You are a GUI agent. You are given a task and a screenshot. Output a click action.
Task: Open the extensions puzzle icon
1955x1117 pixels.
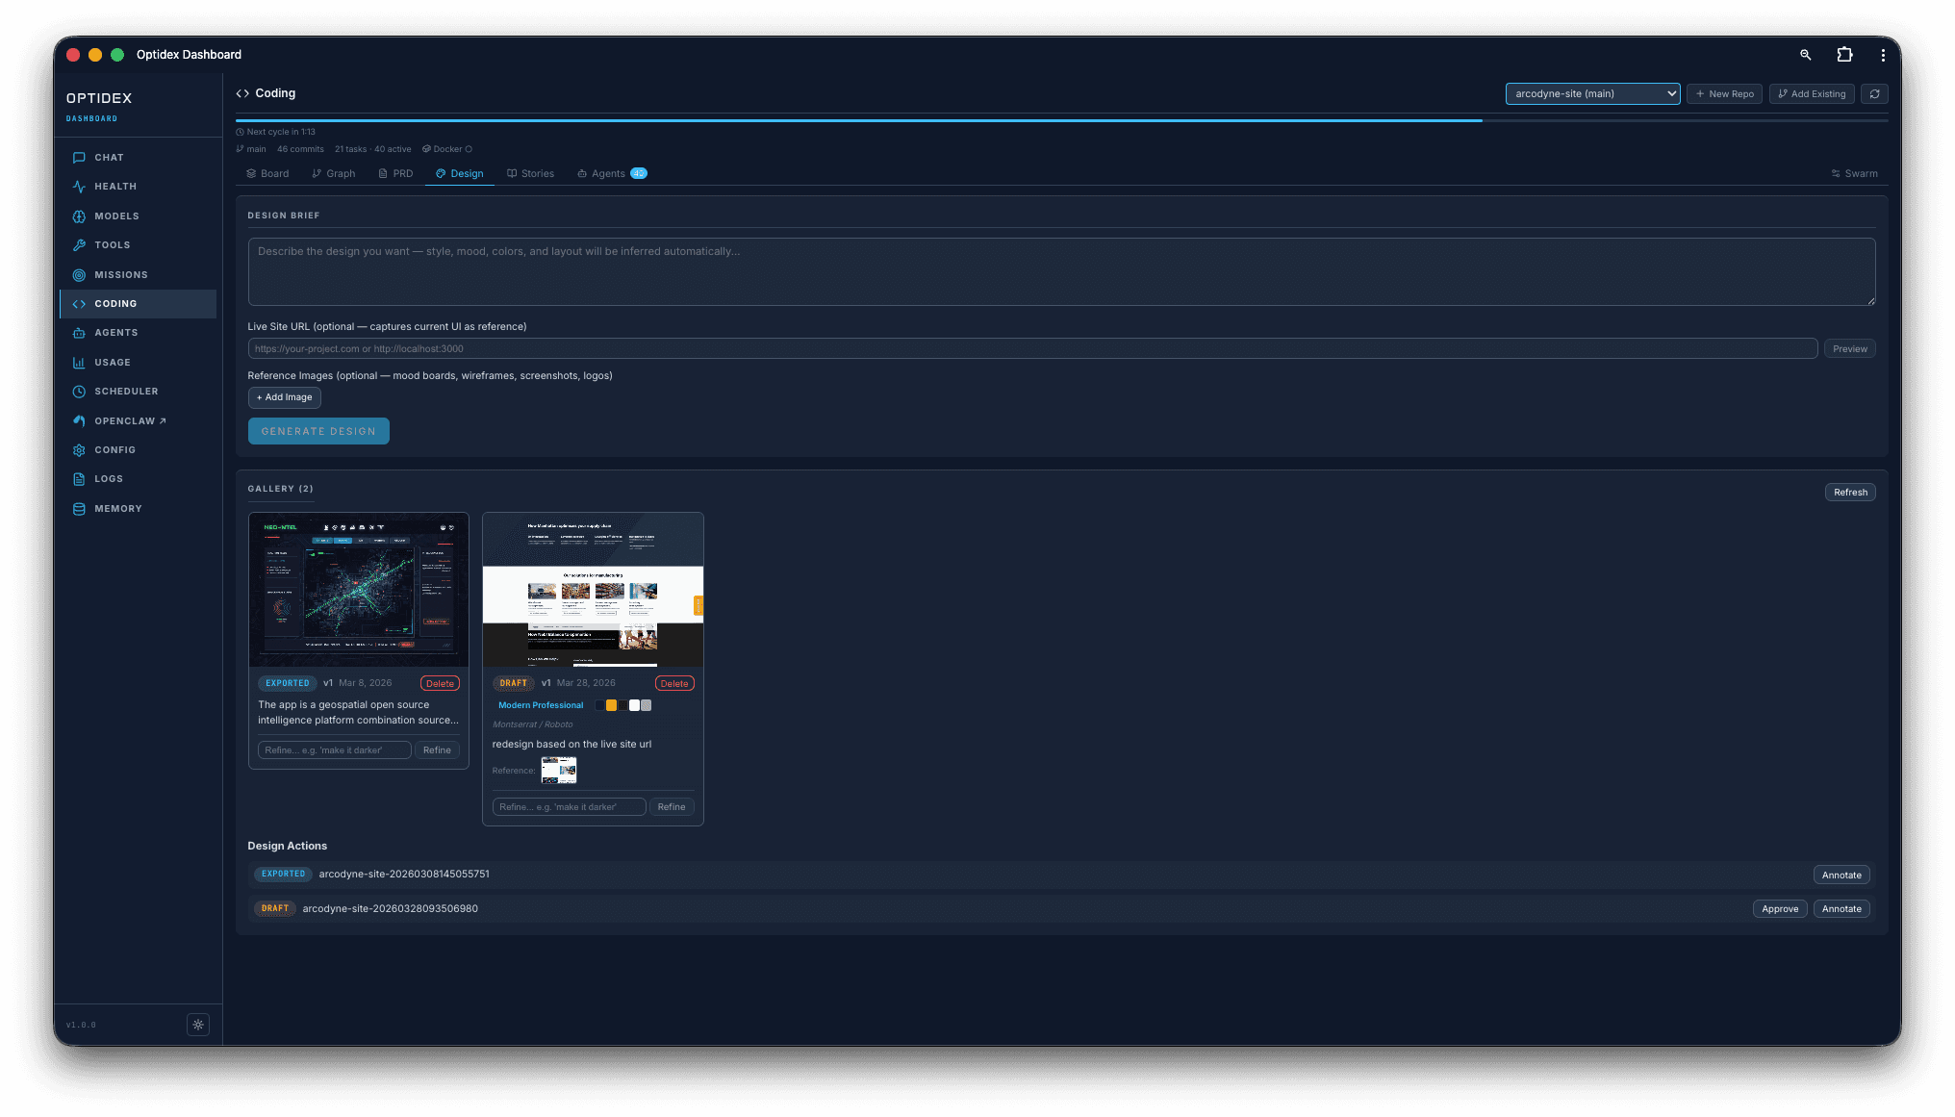[x=1844, y=55]
